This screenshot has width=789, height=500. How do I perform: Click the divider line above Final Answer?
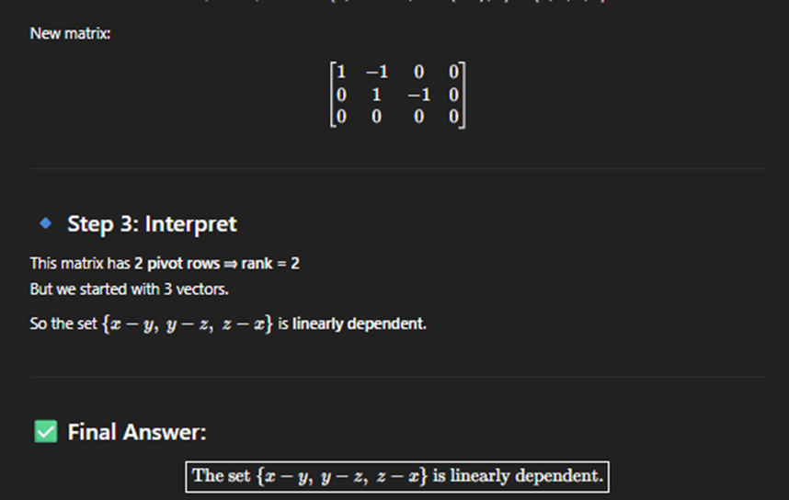397,377
